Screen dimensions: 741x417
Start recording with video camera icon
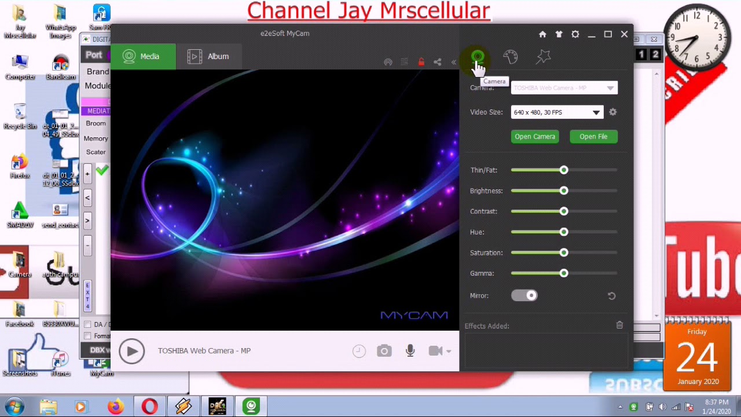coord(435,350)
